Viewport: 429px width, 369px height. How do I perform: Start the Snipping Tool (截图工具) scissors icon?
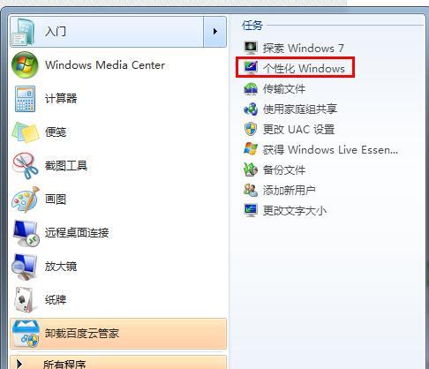26,166
